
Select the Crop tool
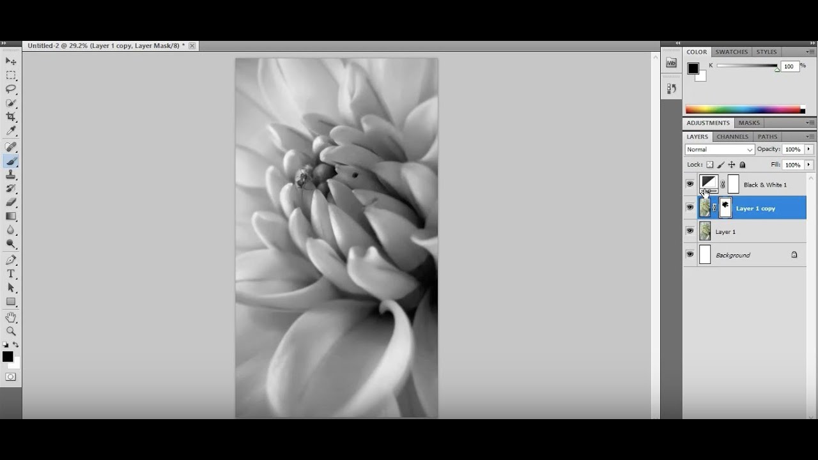[x=11, y=117]
